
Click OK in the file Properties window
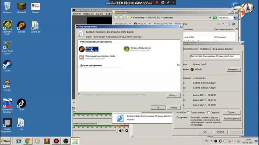click(x=205, y=132)
